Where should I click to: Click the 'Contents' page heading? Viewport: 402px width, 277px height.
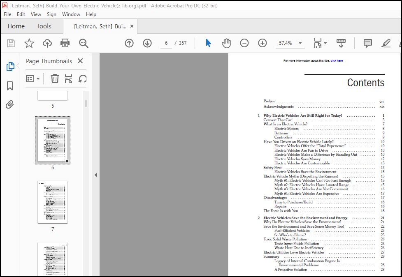(x=366, y=83)
